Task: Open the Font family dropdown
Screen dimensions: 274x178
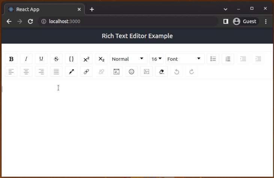Action: (x=185, y=59)
